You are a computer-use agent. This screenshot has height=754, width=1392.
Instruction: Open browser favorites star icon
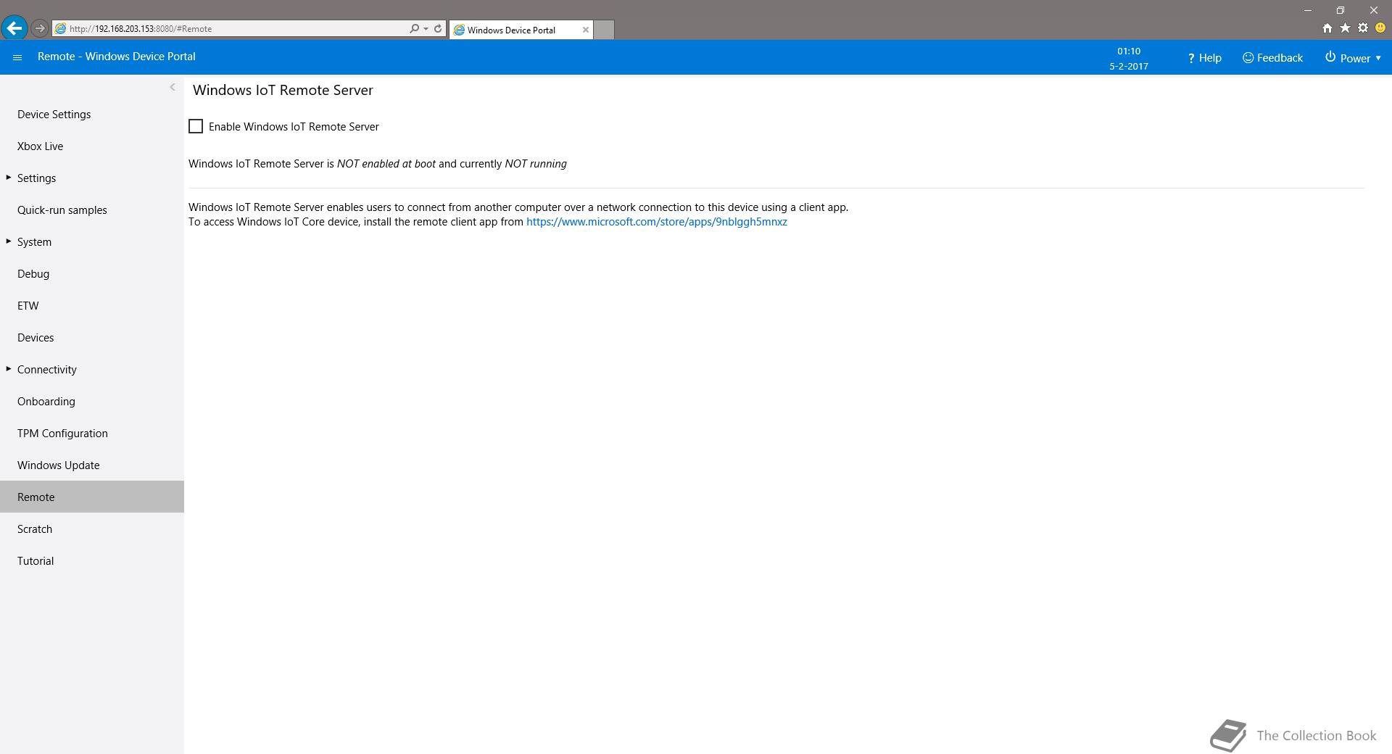tap(1345, 28)
